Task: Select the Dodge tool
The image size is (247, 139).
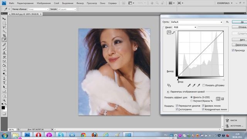Action: 4,74
